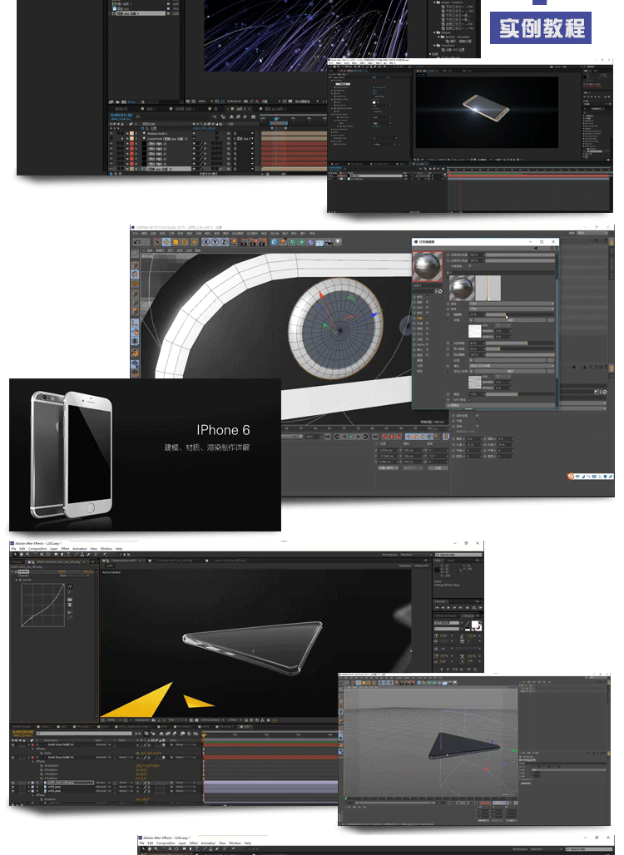The width and height of the screenshot is (624, 855).
Task: Play forward with the green Cinema 4D button
Action: tap(351, 436)
